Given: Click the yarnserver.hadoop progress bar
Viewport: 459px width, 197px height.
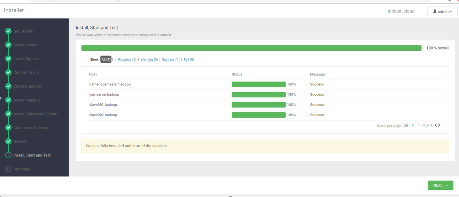Looking at the screenshot, I should pos(259,94).
